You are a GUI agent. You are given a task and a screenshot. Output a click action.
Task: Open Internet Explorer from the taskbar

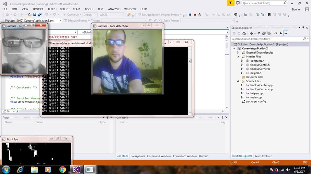click(x=20, y=169)
